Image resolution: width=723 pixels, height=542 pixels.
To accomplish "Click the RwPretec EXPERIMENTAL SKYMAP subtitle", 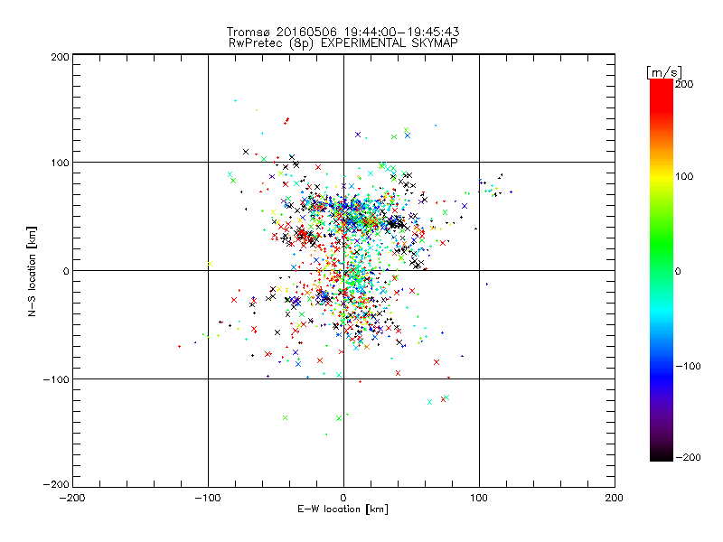I will 343,43.
